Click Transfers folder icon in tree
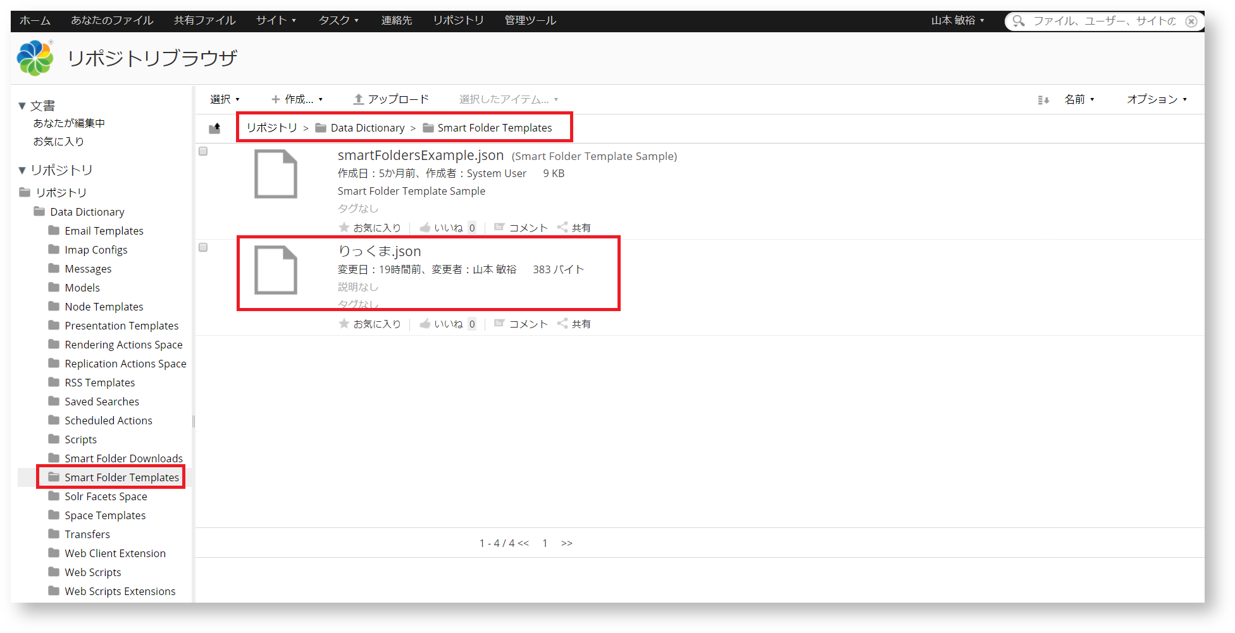Viewport: 1235px width, 633px height. point(54,534)
